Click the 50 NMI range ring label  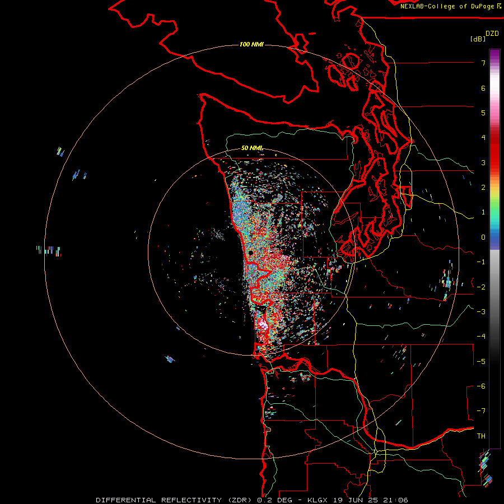(251, 148)
